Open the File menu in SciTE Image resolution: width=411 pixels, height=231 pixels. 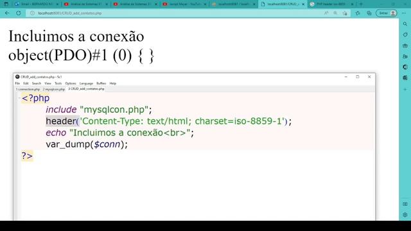pyautogui.click(x=17, y=83)
